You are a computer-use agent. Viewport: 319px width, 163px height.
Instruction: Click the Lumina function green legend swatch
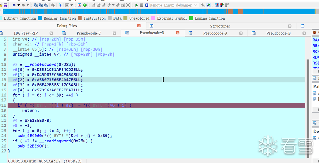pyautogui.click(x=191, y=18)
